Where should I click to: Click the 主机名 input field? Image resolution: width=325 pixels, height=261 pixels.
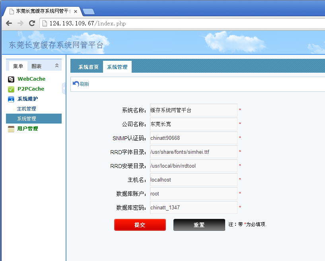coord(194,180)
